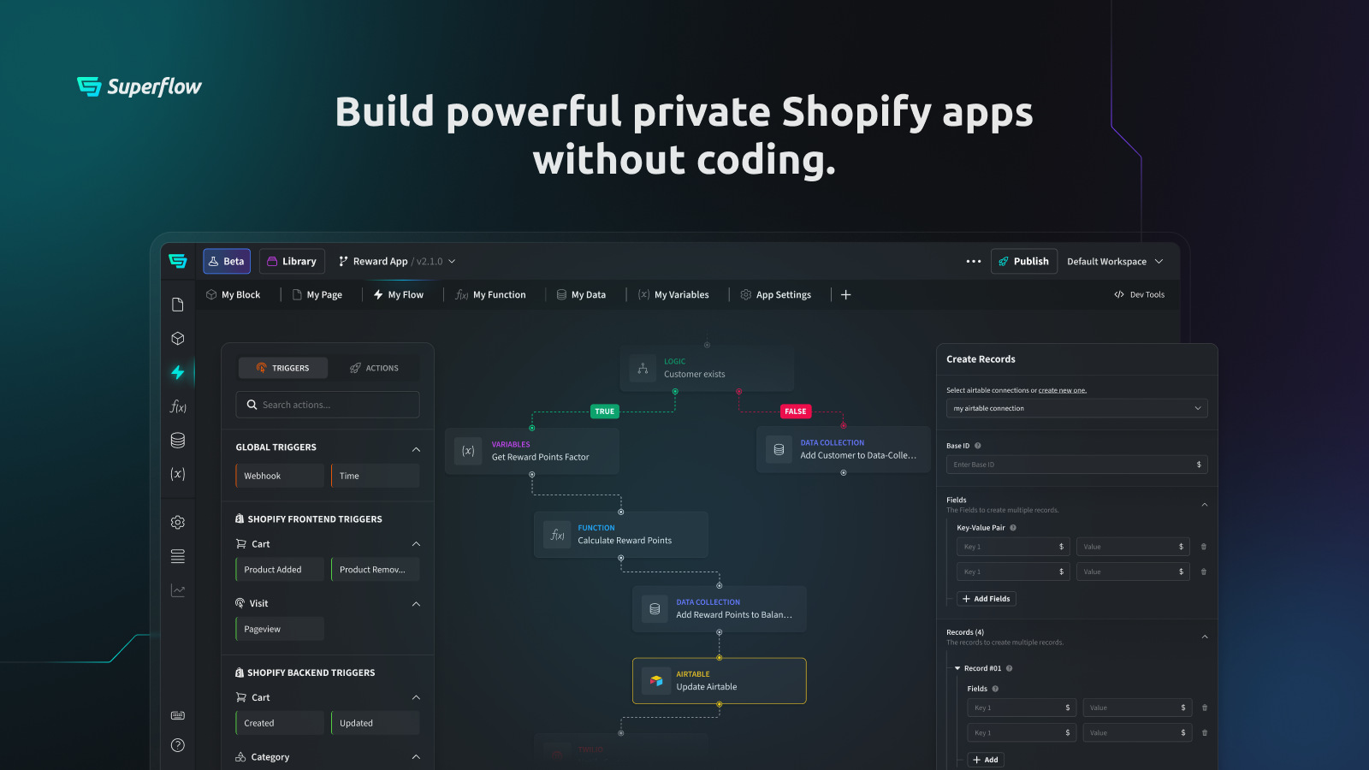Switch to the Actions toggle
This screenshot has height=770, width=1369.
374,368
